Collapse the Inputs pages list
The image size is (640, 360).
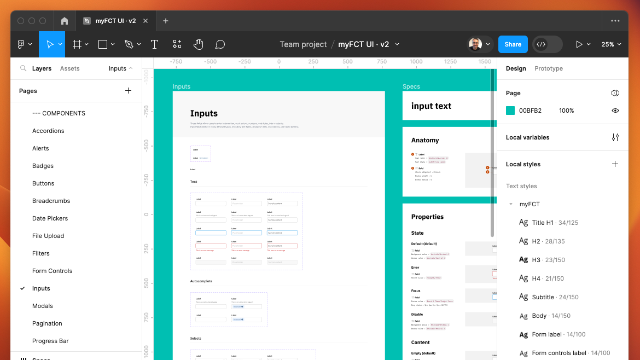pos(121,68)
